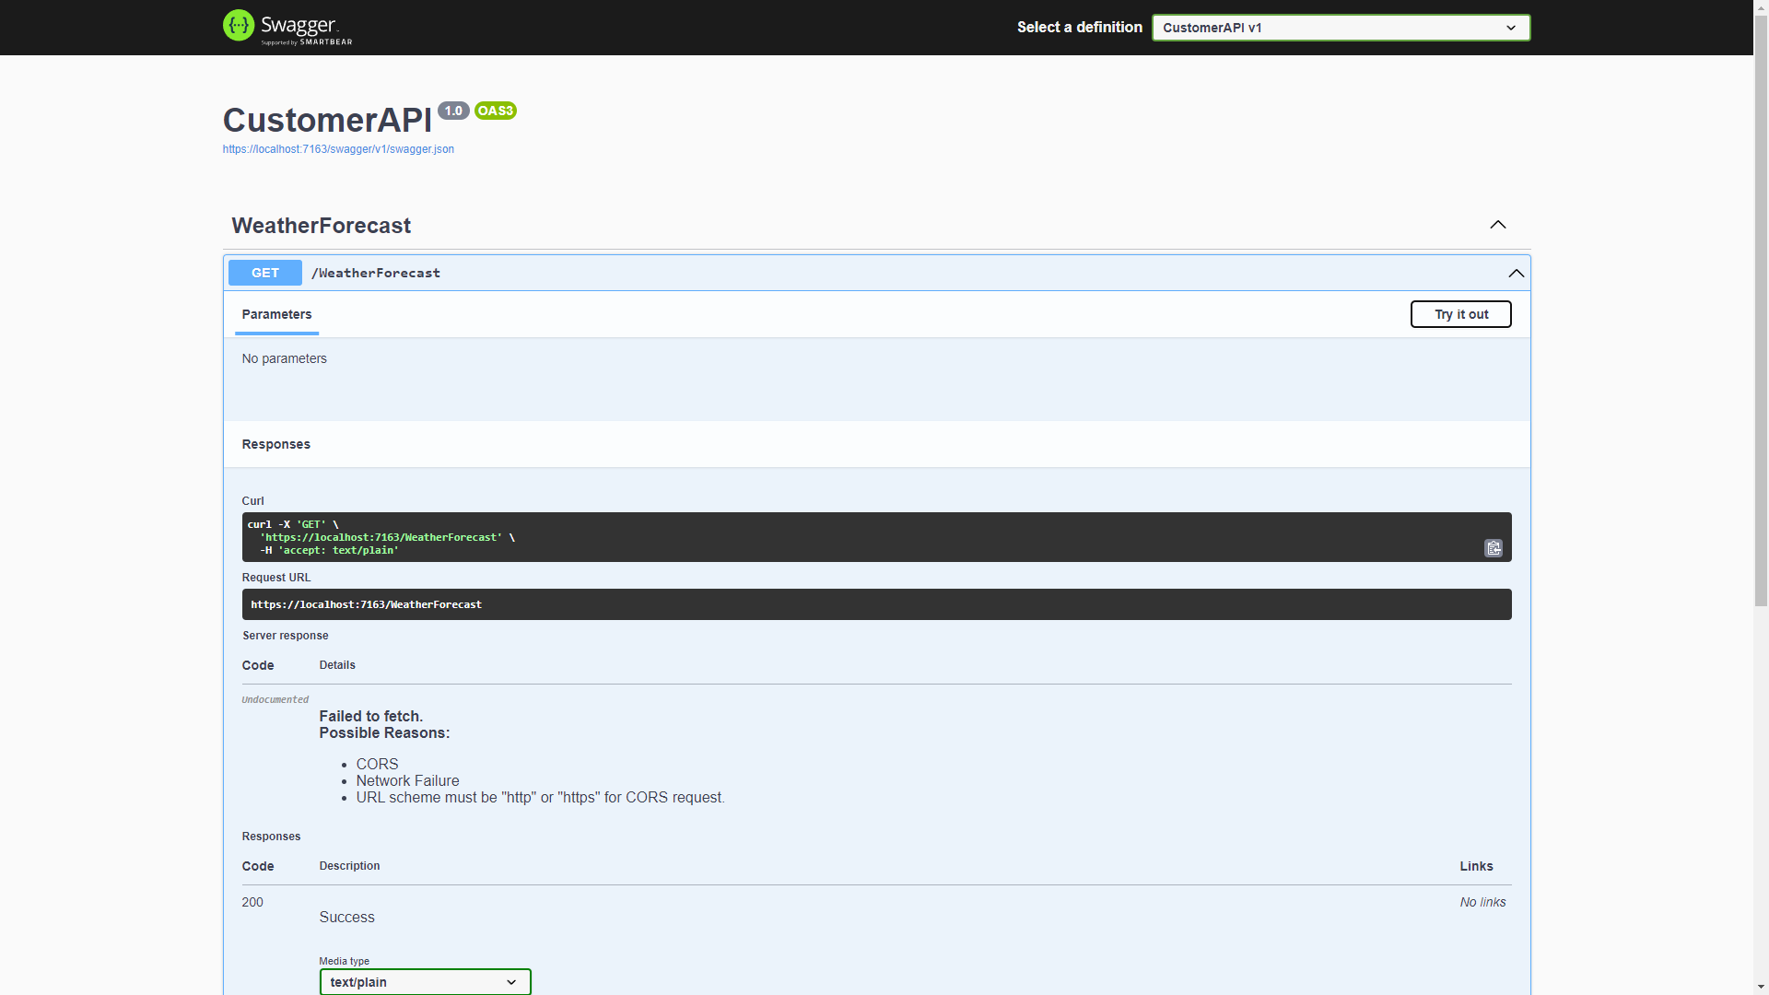This screenshot has width=1769, height=995.
Task: Click the OAS3 version badge
Action: point(496,111)
